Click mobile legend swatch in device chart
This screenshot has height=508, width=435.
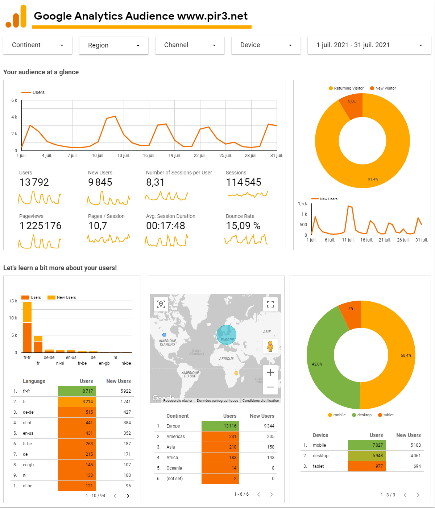(x=330, y=415)
